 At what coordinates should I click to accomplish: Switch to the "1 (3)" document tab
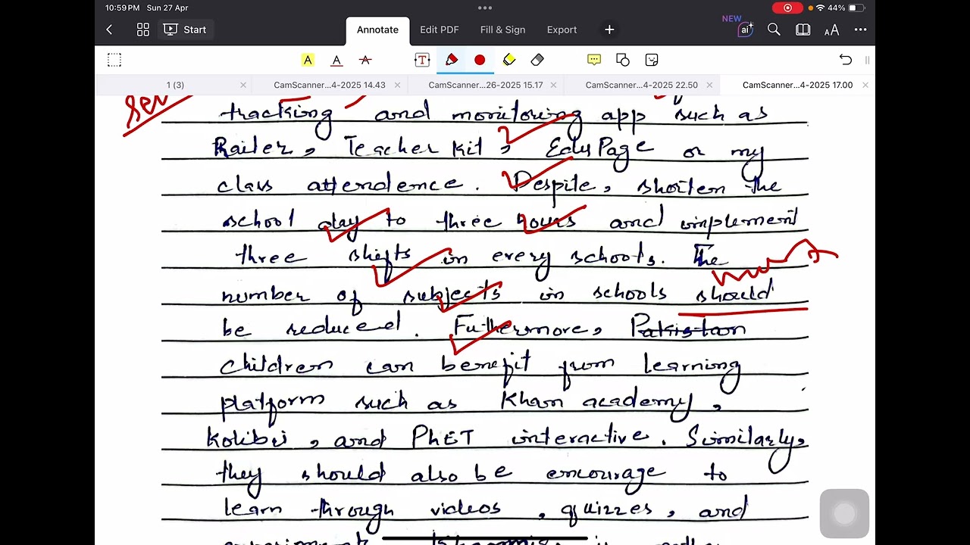coord(175,85)
